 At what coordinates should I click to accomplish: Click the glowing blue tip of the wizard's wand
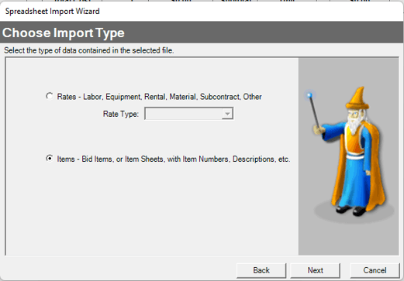click(309, 95)
